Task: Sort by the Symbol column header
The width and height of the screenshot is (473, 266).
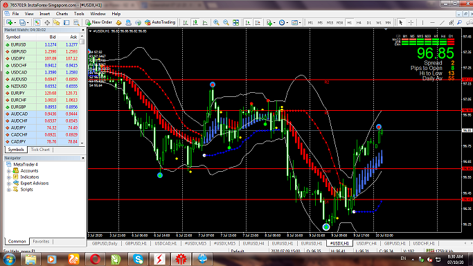Action: click(x=20, y=37)
